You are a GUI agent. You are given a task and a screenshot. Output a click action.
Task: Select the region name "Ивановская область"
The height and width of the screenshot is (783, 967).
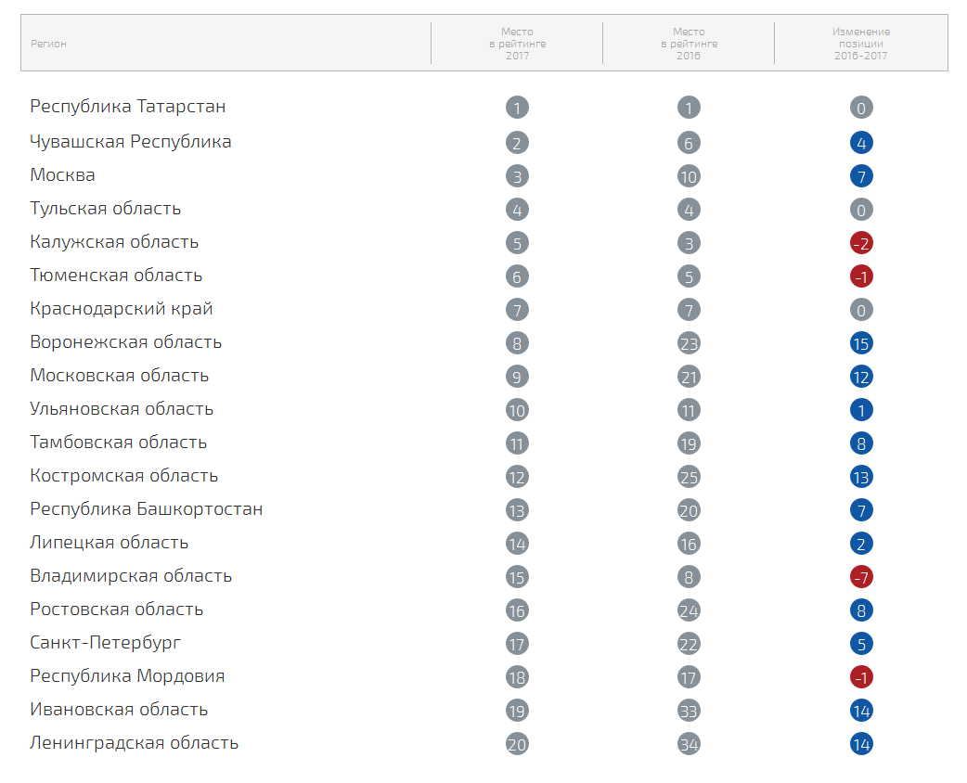pos(119,709)
